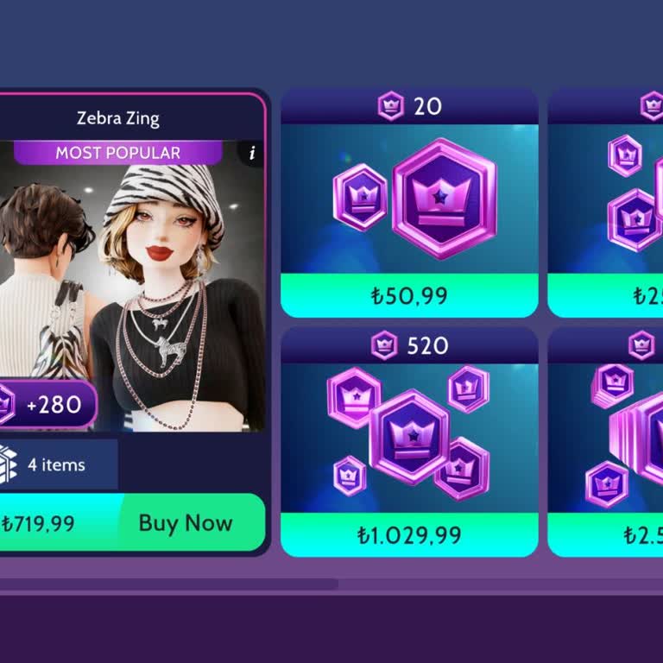This screenshot has width=663, height=663.
Task: Tap the large hexagon crown coin in 20 pack
Action: tap(444, 199)
